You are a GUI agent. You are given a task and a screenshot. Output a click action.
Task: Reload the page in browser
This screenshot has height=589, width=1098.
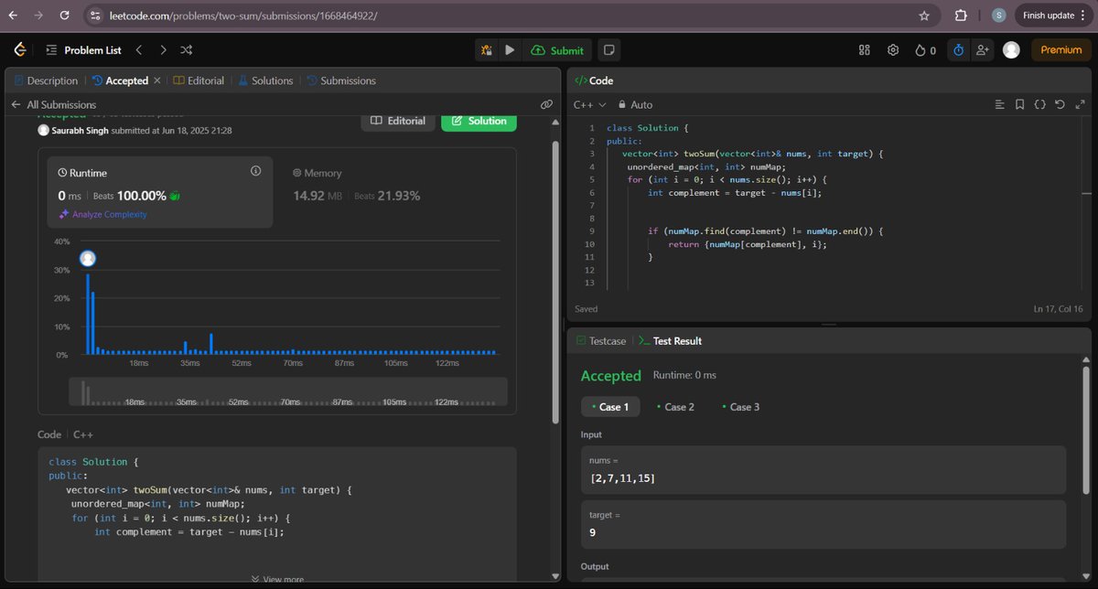coord(63,15)
